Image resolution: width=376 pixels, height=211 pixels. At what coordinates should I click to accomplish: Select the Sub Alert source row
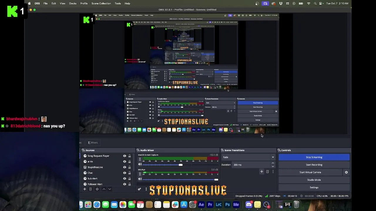(106, 178)
